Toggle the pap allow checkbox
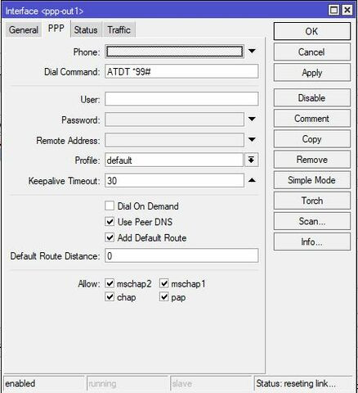358x393 pixels. click(164, 296)
